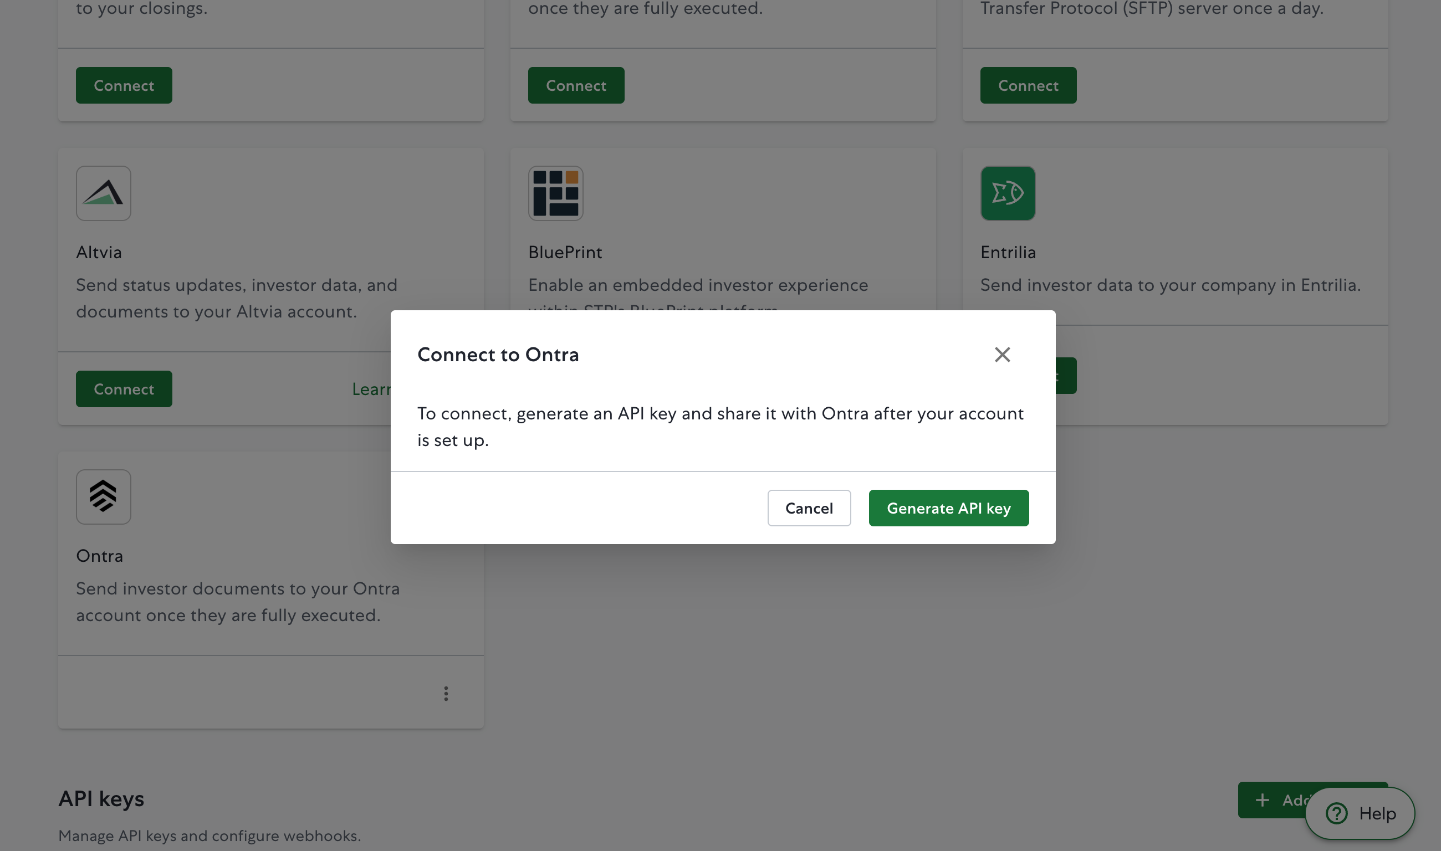1441x851 pixels.
Task: Click 'Manage API keys and configure webhooks.' text
Action: (210, 835)
